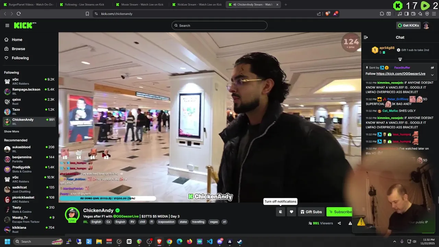Click Show More in Following list
Image resolution: width=439 pixels, height=247 pixels.
point(12,131)
